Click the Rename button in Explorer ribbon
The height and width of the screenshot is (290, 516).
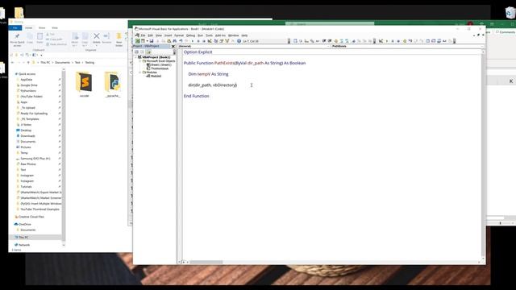coord(106,39)
